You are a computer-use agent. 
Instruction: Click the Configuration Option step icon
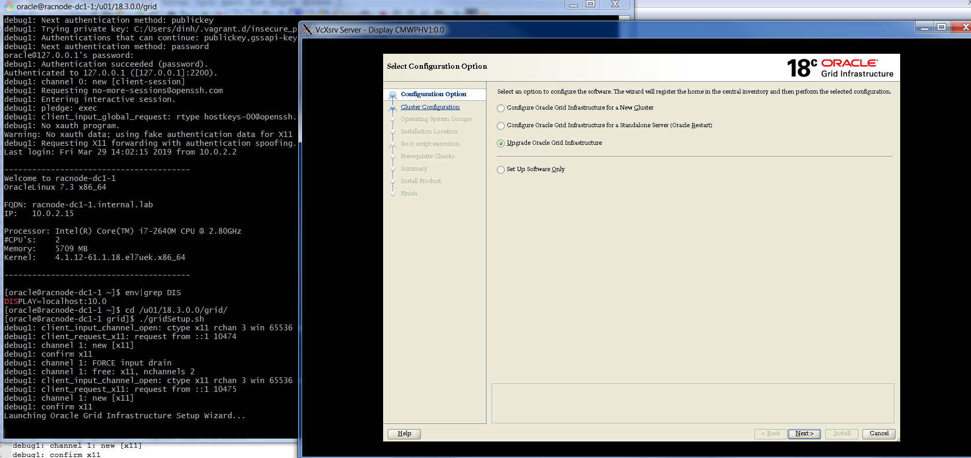[x=392, y=95]
